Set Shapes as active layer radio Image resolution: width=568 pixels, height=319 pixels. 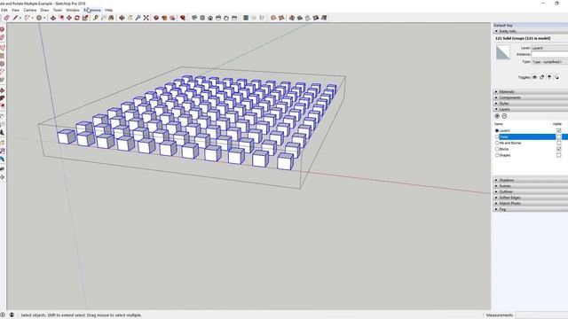[497, 155]
